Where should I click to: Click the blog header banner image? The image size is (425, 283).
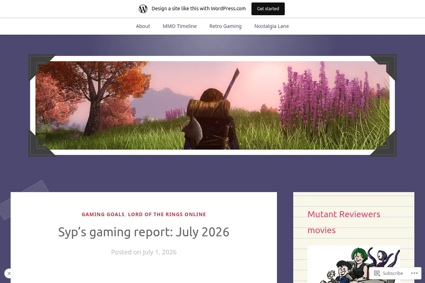(x=212, y=105)
